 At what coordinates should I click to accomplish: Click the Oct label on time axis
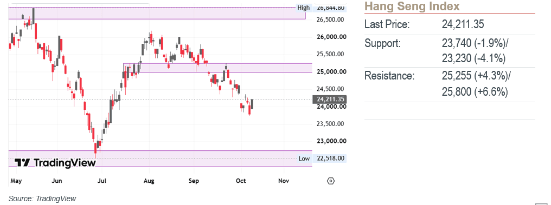pos(241,181)
